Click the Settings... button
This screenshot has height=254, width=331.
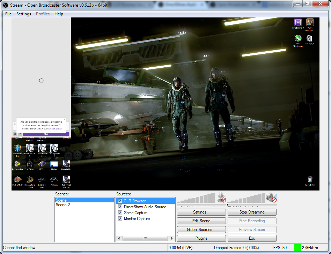click(201, 212)
